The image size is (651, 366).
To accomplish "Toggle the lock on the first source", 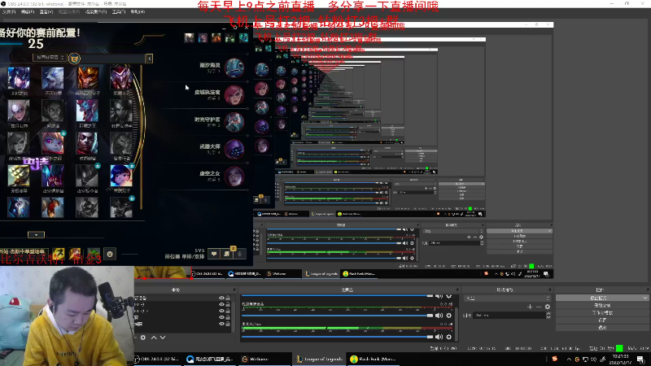I will pyautogui.click(x=228, y=298).
